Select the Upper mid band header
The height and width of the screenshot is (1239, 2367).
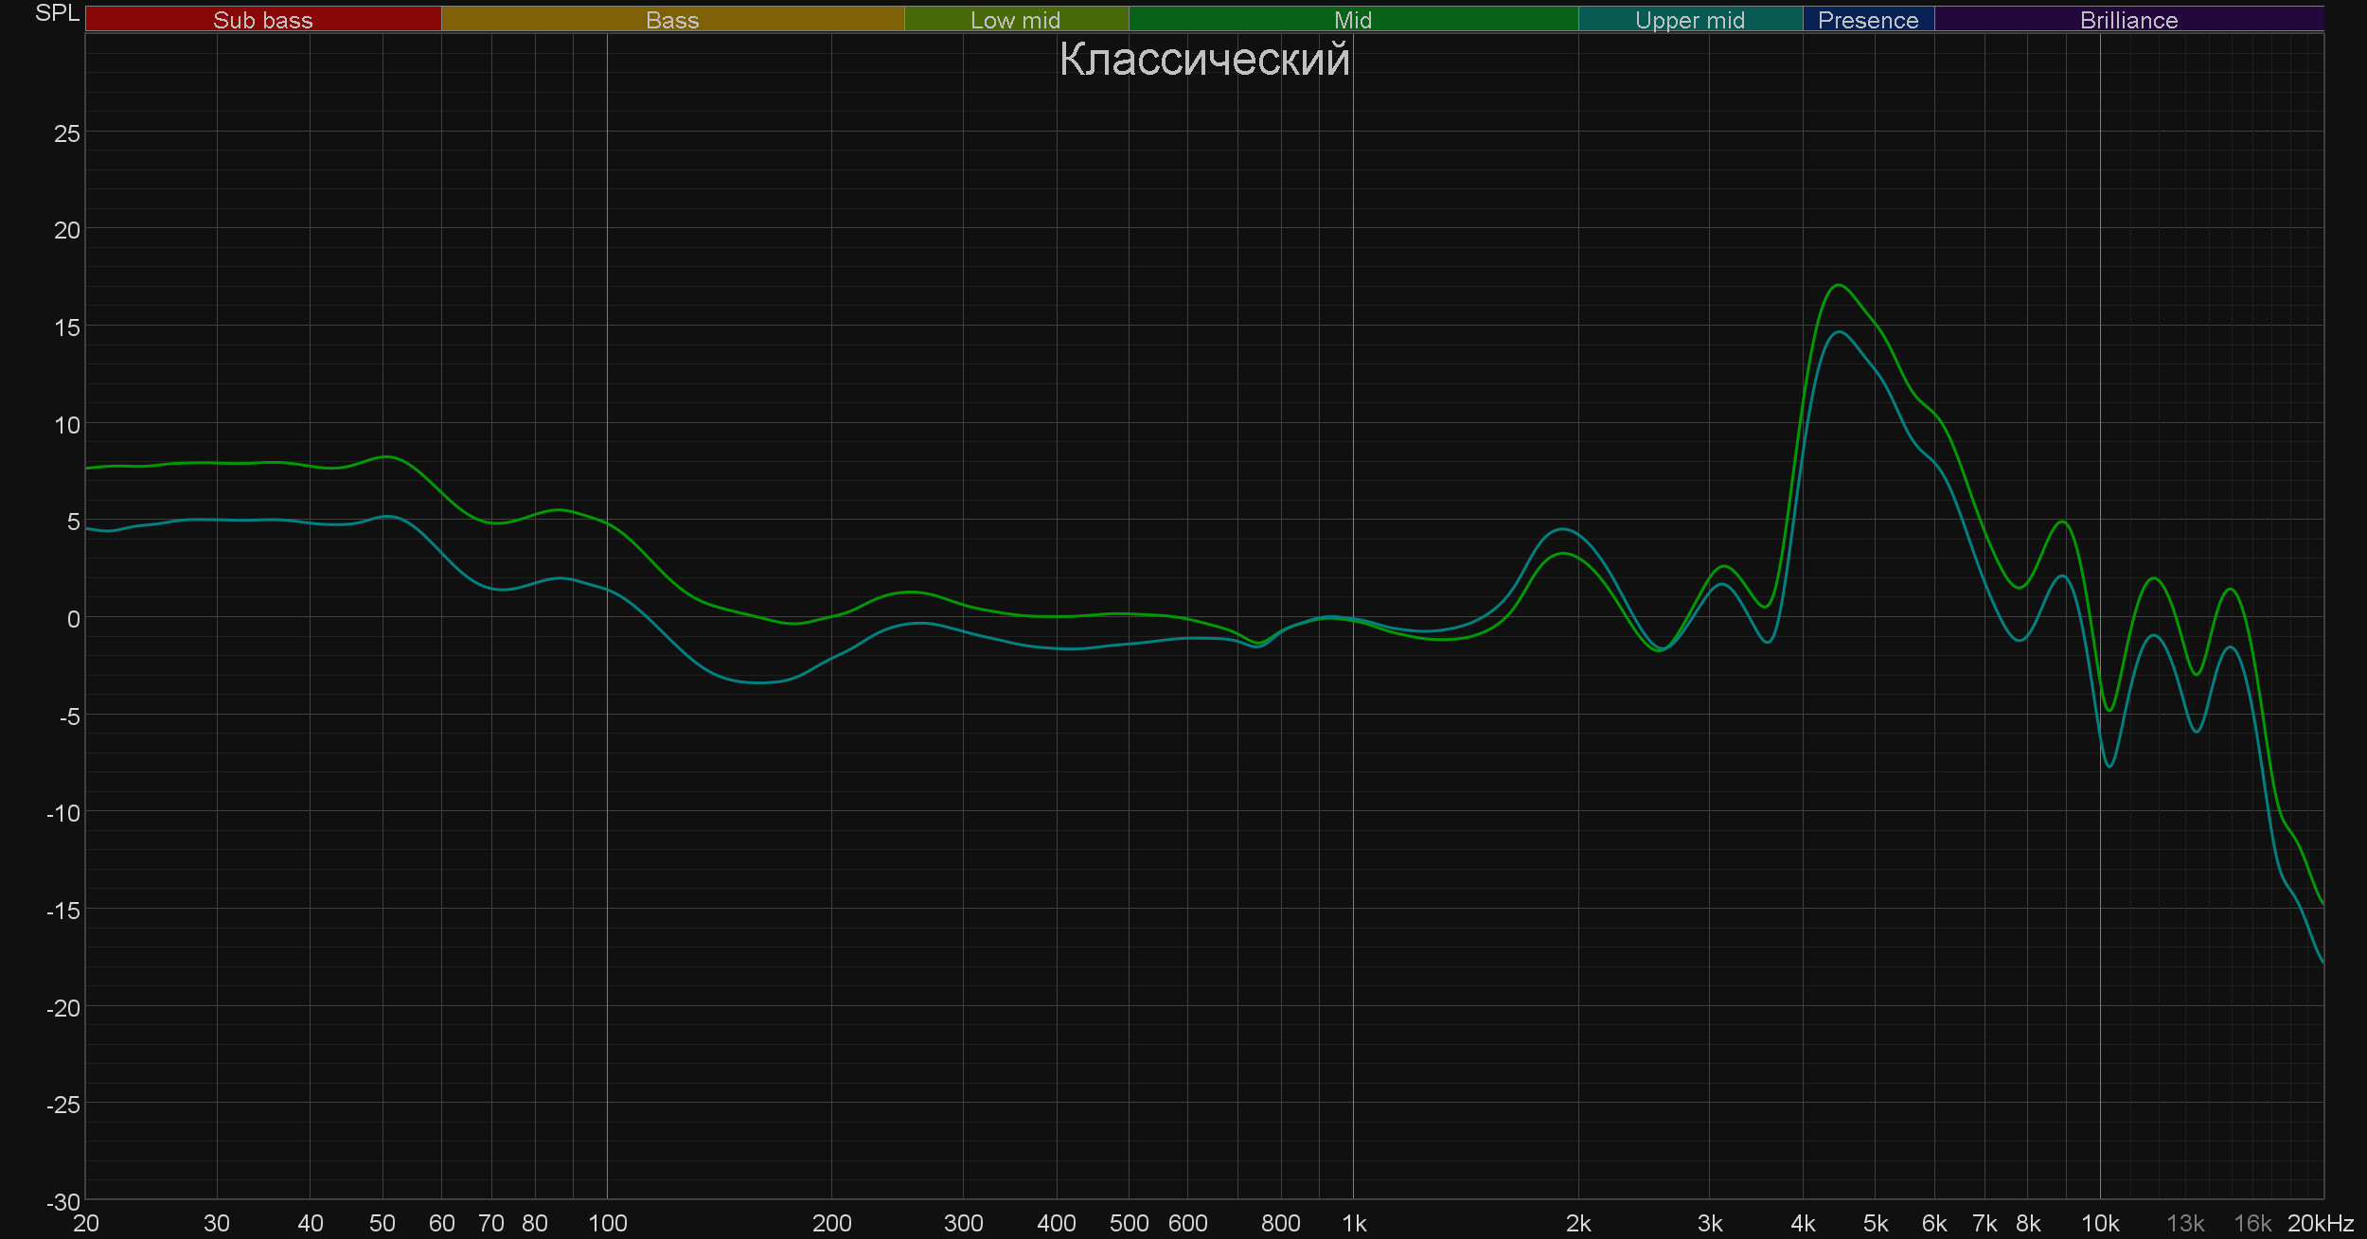click(1689, 20)
